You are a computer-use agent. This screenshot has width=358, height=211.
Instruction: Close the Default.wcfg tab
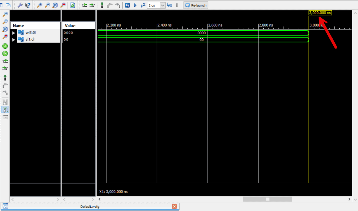(x=174, y=206)
